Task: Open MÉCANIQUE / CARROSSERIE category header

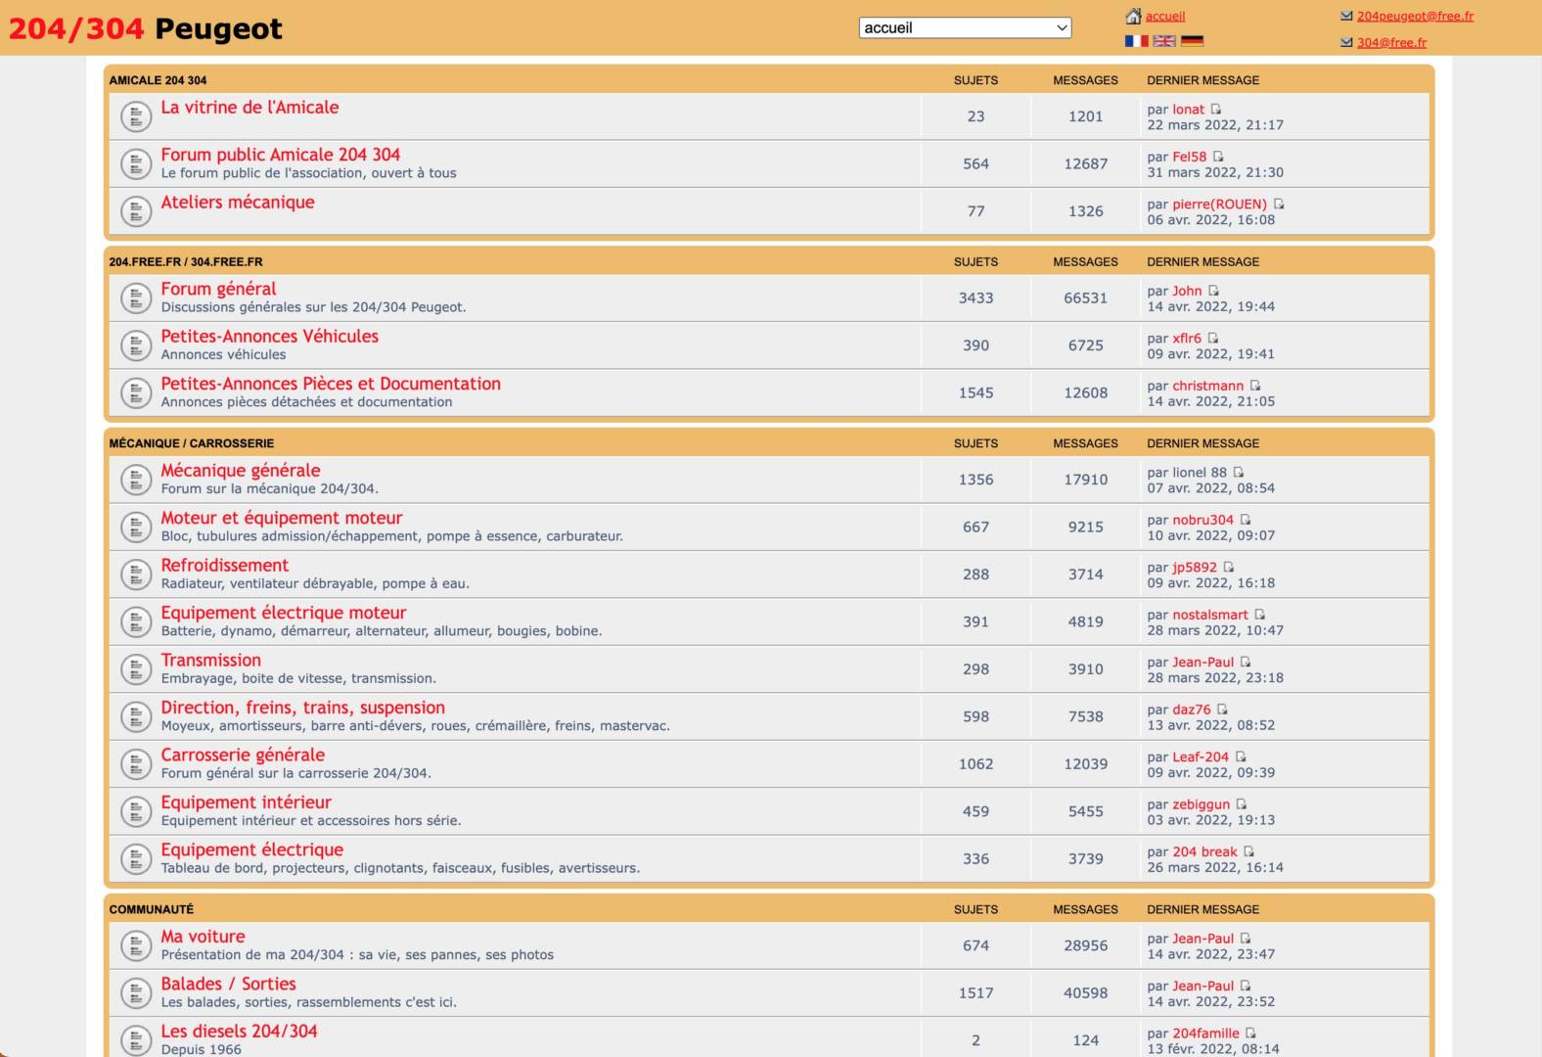Action: coord(192,443)
